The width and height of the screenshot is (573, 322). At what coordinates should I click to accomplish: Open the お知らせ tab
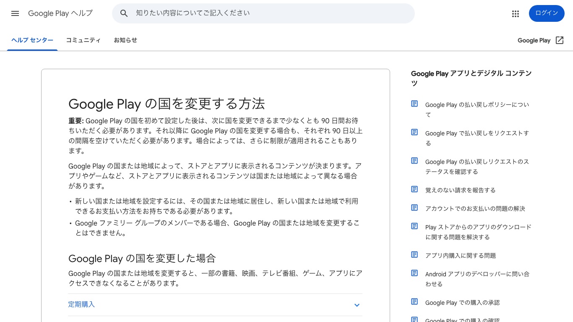tap(125, 40)
